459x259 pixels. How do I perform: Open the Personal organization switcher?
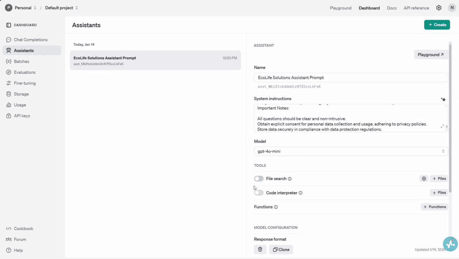(22, 8)
